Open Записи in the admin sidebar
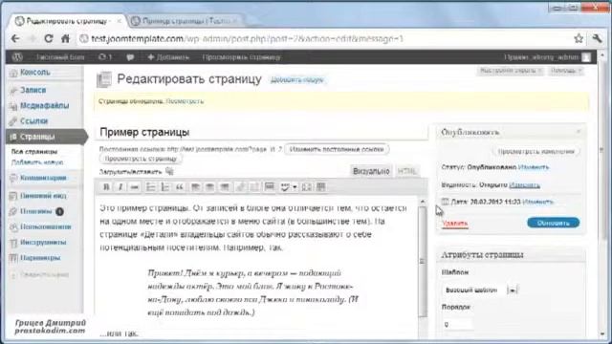Viewport: 612px width, 344px height. (33, 90)
